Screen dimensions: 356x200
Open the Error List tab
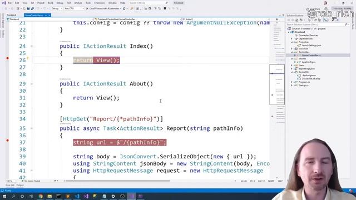(10, 185)
